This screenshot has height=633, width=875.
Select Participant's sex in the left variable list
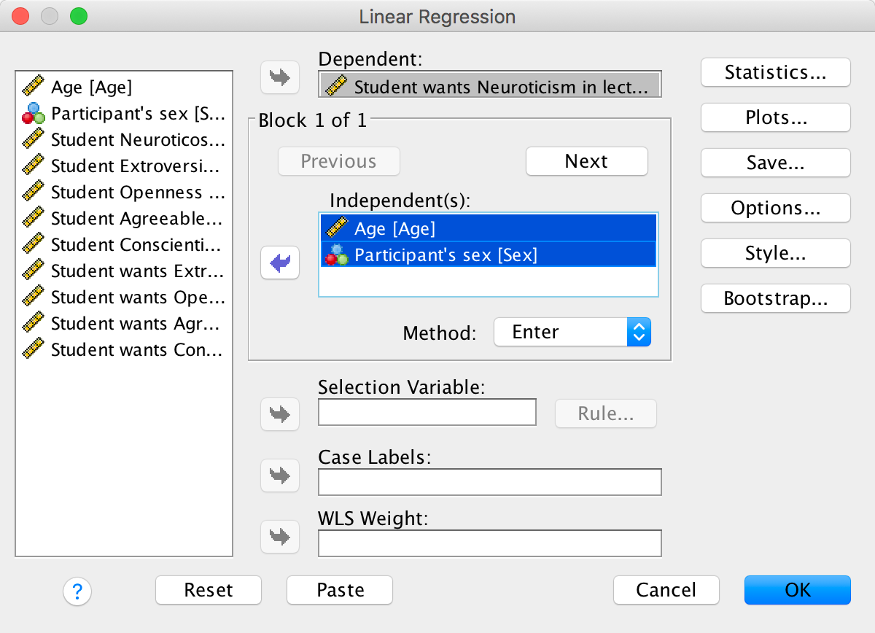124,114
